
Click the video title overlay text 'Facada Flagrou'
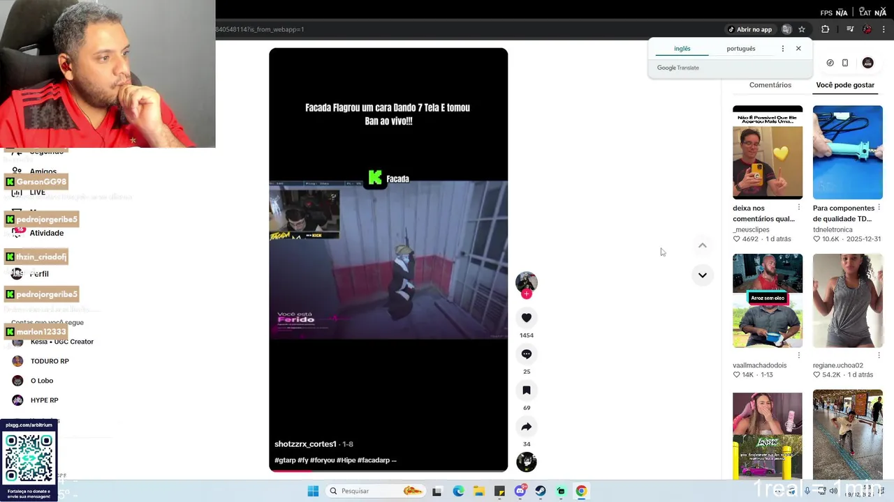point(388,114)
